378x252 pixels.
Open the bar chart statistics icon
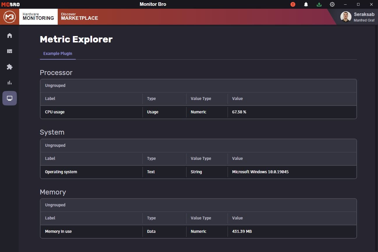click(10, 83)
